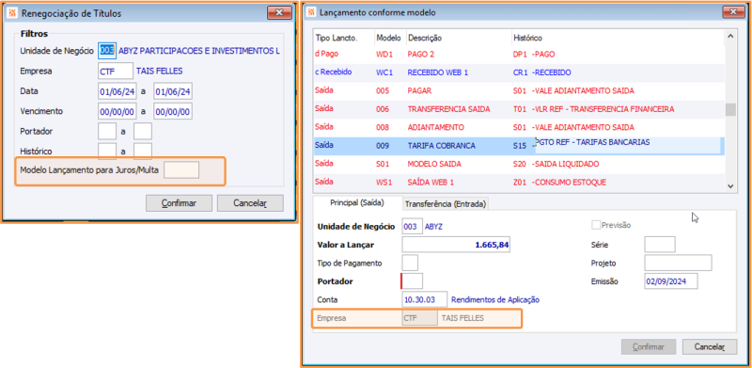Click histórico SAIDA LIQUIDADO
The height and width of the screenshot is (368, 752).
coord(568,164)
